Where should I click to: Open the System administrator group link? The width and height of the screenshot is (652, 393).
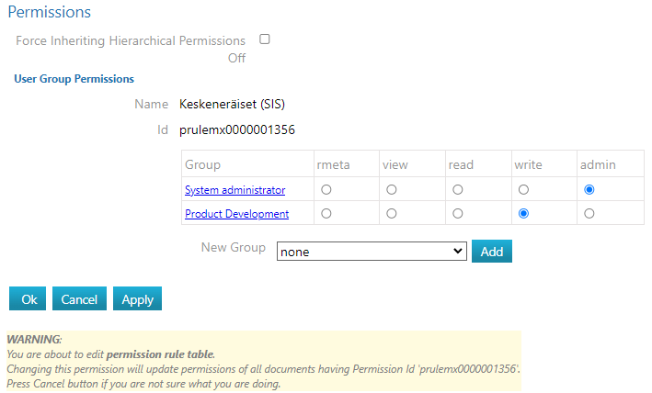(234, 190)
